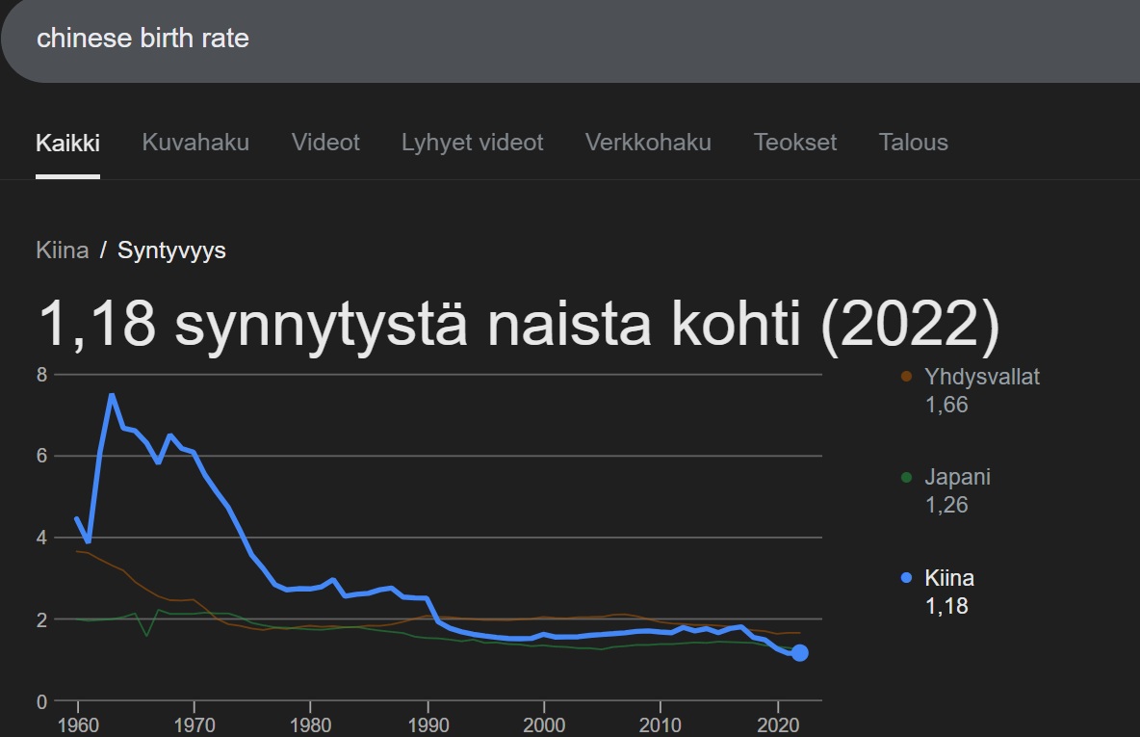Screen dimensions: 1140x737
Task: Click the y-axis label 0
Action: [42, 702]
